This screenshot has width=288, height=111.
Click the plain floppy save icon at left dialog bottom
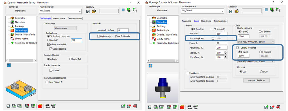pyautogui.click(x=8, y=106)
